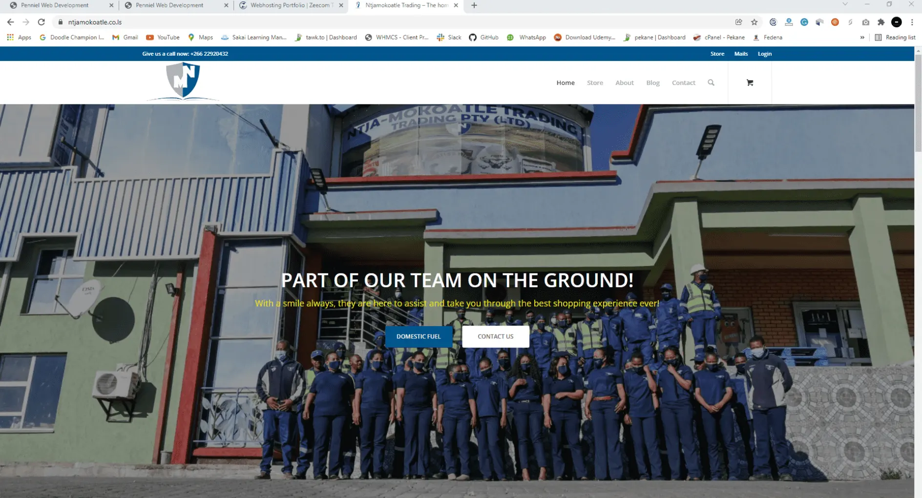Go back using the back arrow
Viewport: 922px width, 498px height.
[10, 22]
